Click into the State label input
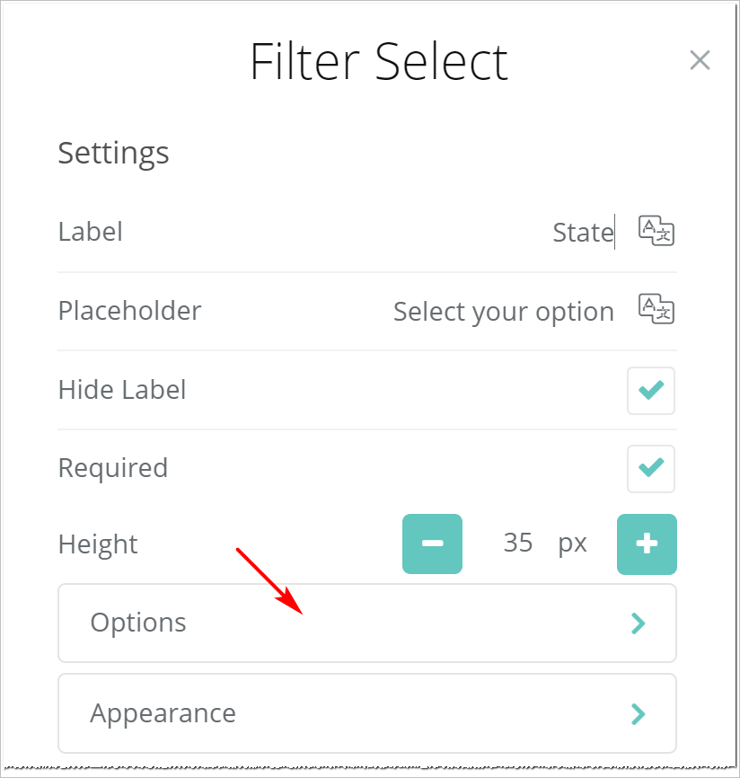The width and height of the screenshot is (740, 778). 582,233
